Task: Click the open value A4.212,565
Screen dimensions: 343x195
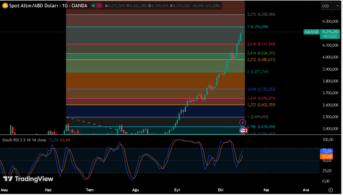Action: (115, 6)
